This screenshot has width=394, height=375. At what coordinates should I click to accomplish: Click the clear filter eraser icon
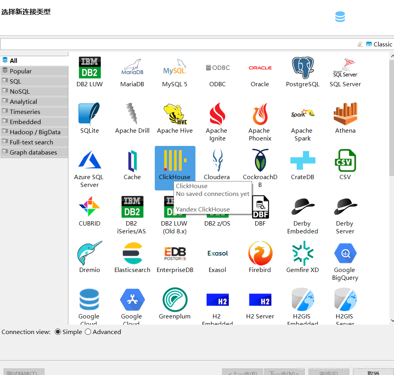(360, 44)
